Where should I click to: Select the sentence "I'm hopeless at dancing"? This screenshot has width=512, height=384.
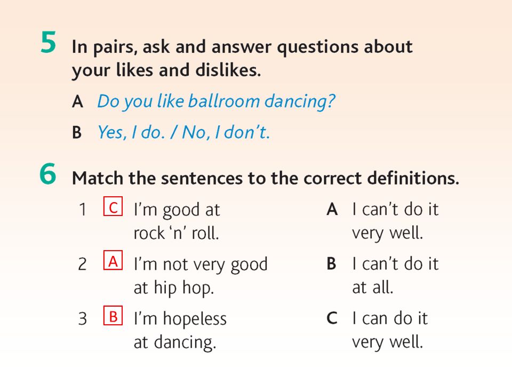tap(180, 331)
